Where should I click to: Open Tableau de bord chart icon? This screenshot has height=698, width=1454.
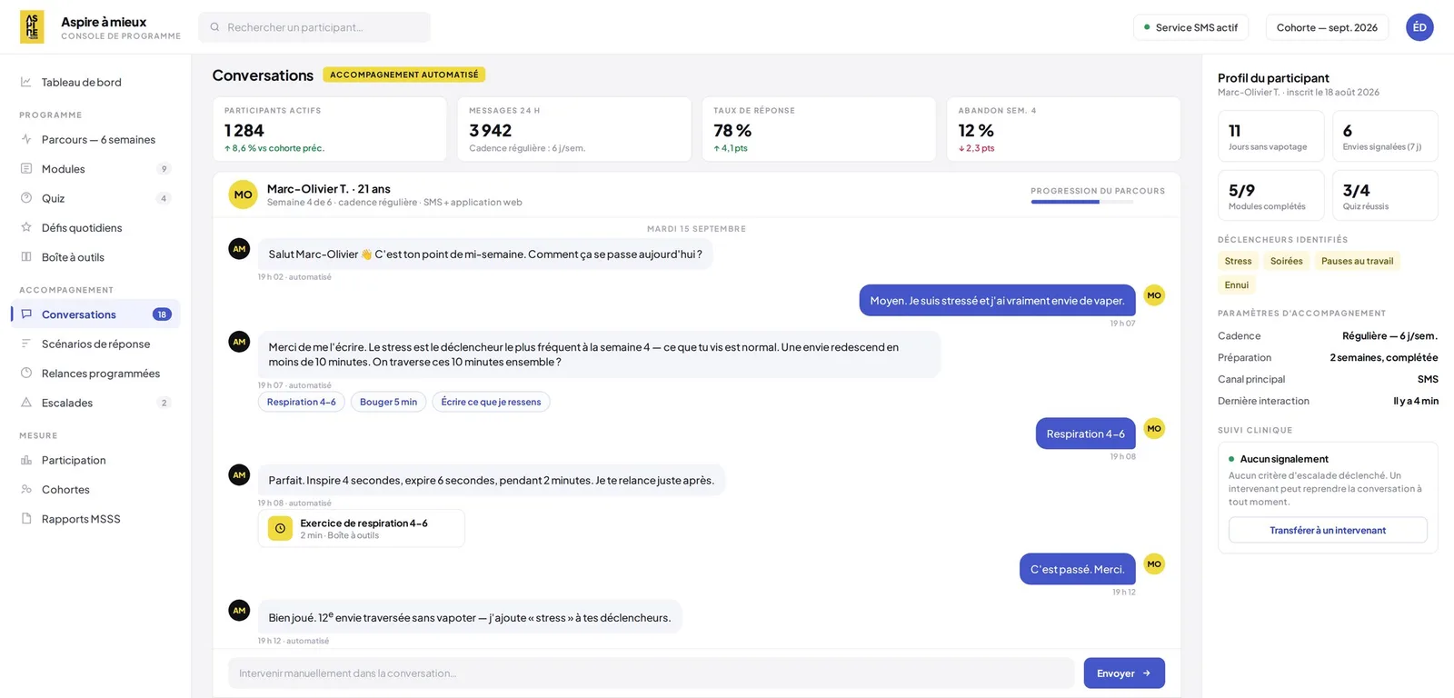pos(26,82)
